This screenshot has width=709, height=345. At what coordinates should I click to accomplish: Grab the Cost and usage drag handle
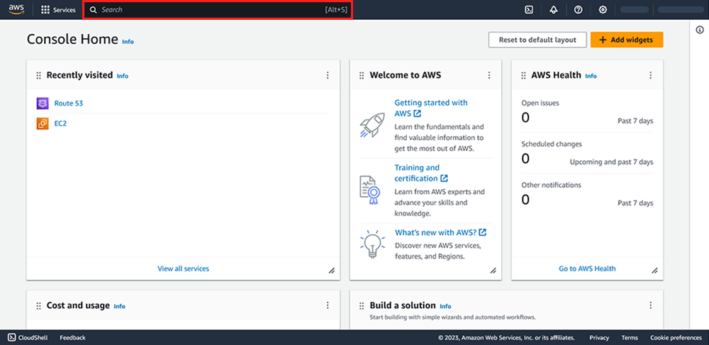tap(38, 306)
